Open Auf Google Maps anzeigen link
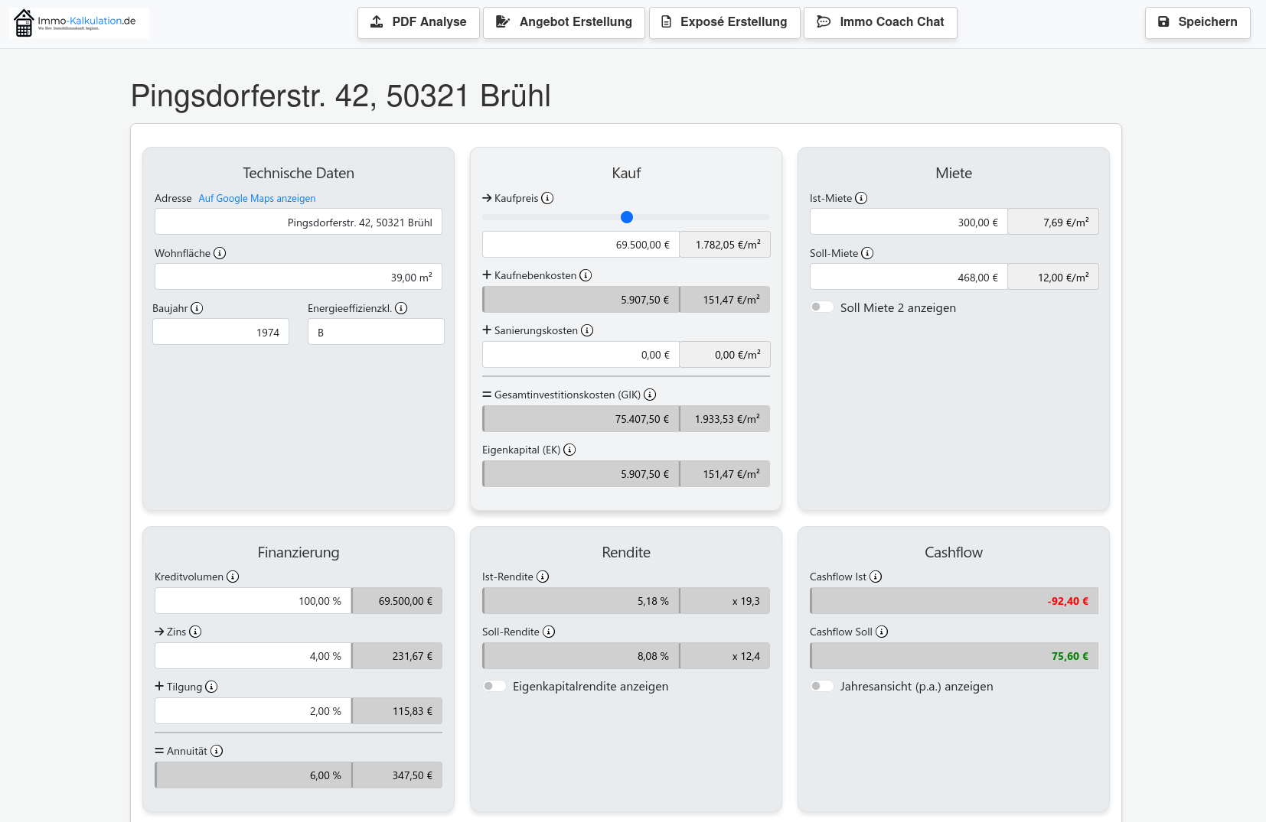1266x822 pixels. click(257, 198)
